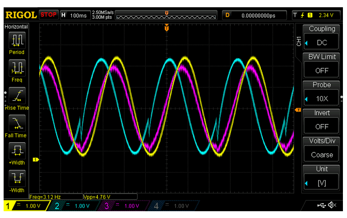This screenshot has height=218, width=347.
Task: Click the yellow channel 1 ground marker
Action: pyautogui.click(x=36, y=160)
